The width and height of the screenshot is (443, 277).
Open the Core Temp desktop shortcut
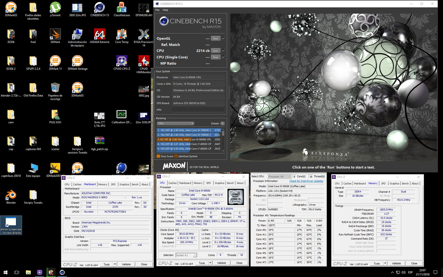tap(122, 36)
